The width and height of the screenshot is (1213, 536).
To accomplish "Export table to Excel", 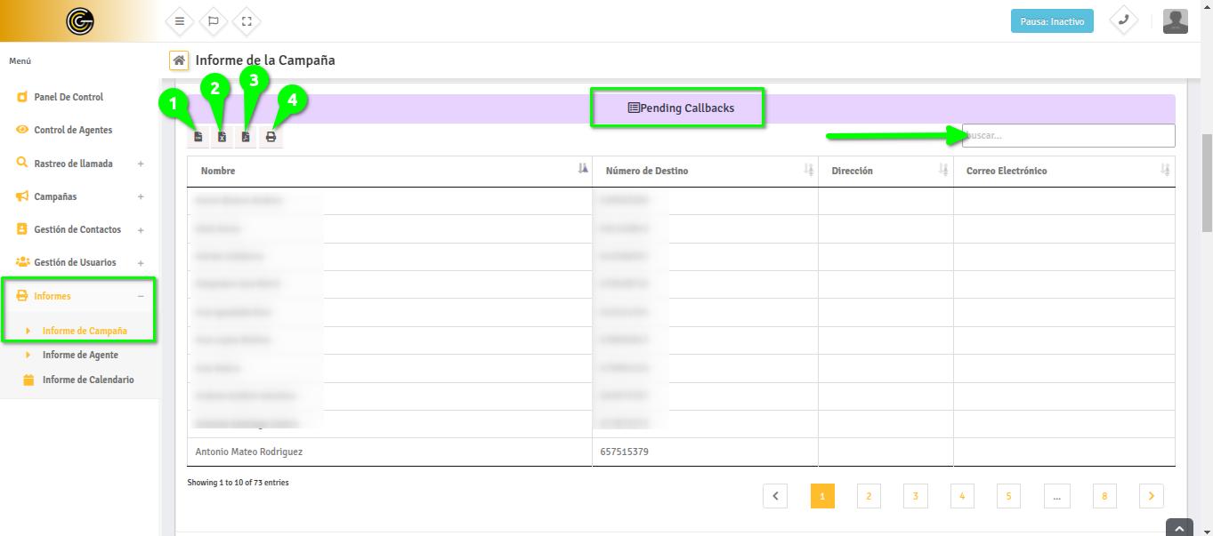I will click(222, 137).
